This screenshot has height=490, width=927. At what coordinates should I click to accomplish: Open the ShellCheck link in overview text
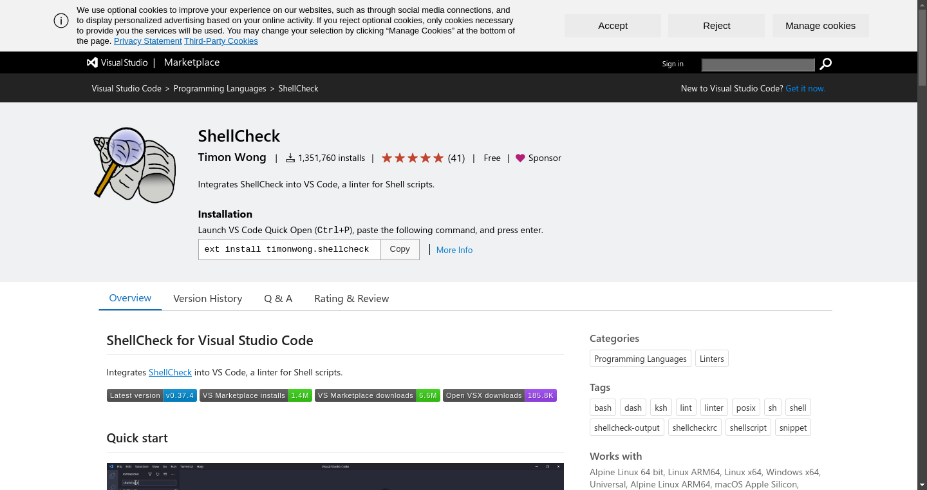(170, 372)
